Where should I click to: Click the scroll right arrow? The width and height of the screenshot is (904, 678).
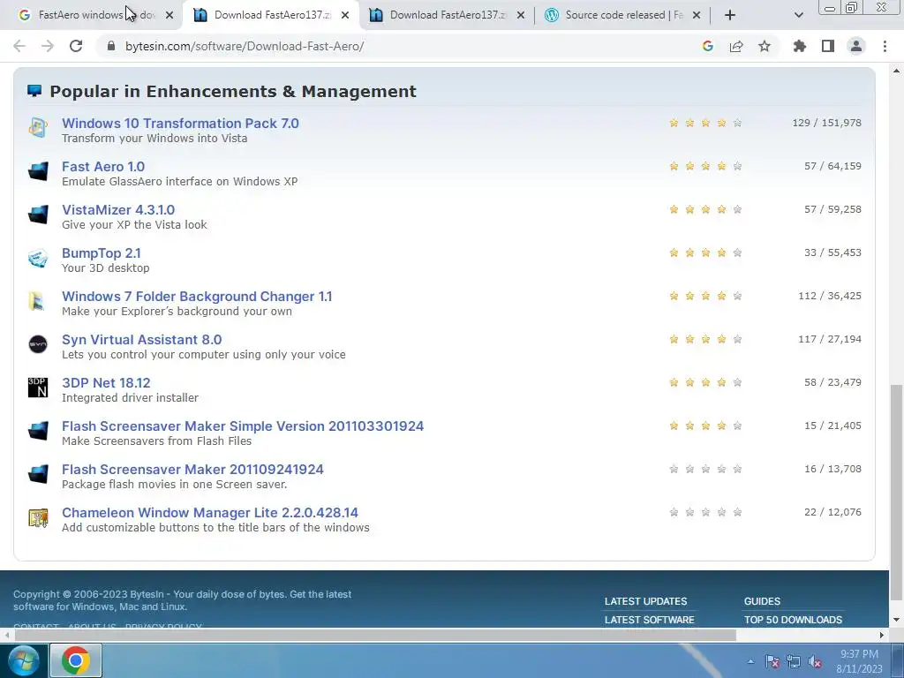coord(882,636)
